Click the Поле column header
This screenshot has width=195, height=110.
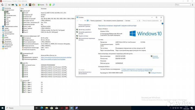22,9
